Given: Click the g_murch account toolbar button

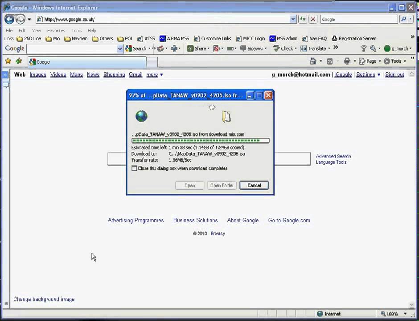Looking at the screenshot, I should tap(397, 49).
